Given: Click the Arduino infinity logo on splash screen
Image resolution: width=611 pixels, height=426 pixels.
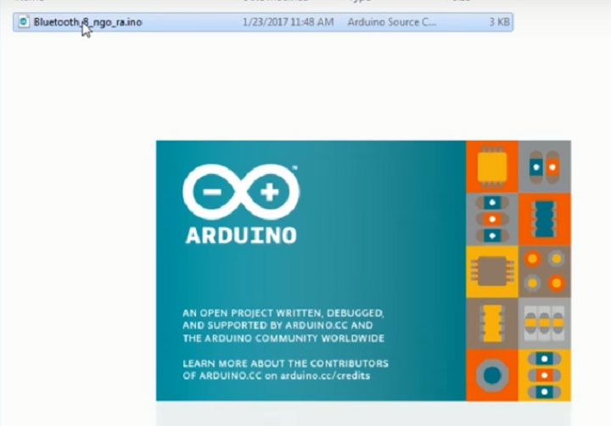Looking at the screenshot, I should (x=241, y=192).
